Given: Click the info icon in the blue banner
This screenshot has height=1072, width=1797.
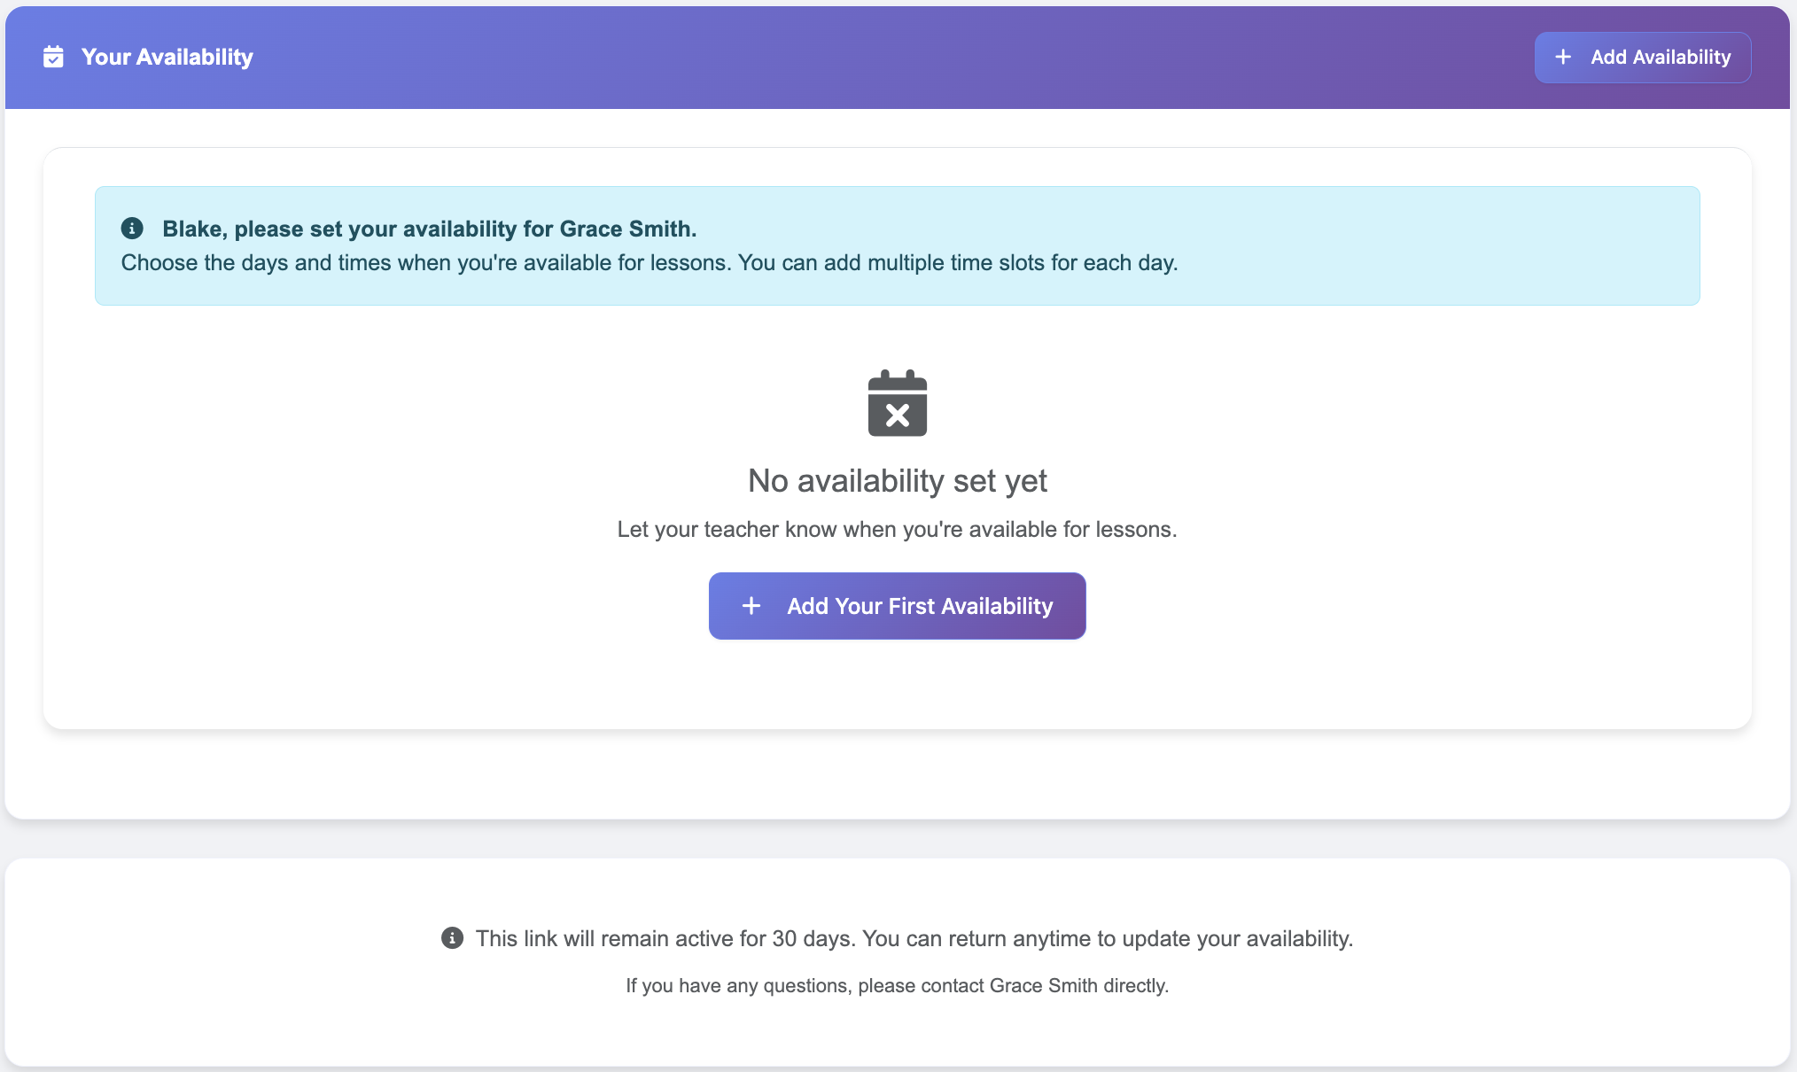Looking at the screenshot, I should click(x=133, y=228).
